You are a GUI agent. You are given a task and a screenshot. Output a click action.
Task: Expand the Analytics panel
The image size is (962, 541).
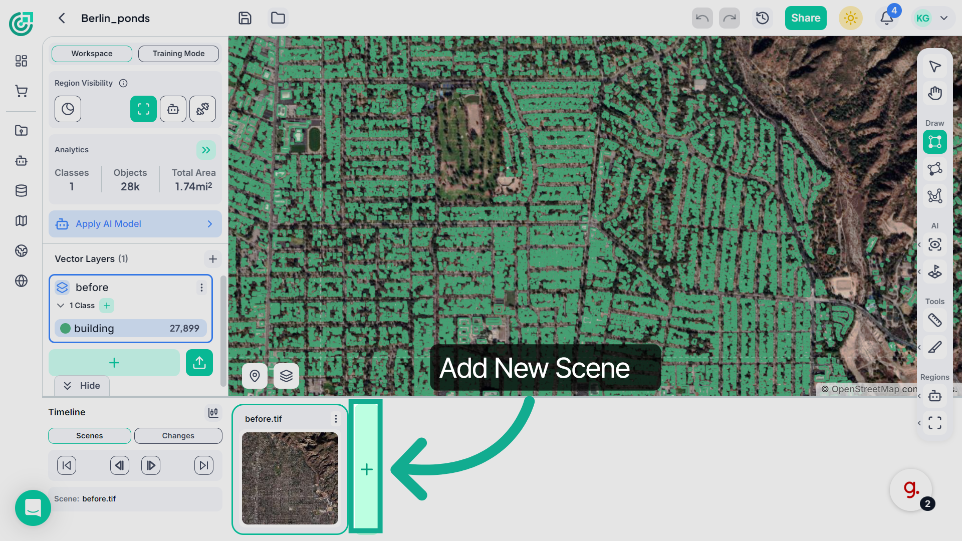click(x=206, y=150)
